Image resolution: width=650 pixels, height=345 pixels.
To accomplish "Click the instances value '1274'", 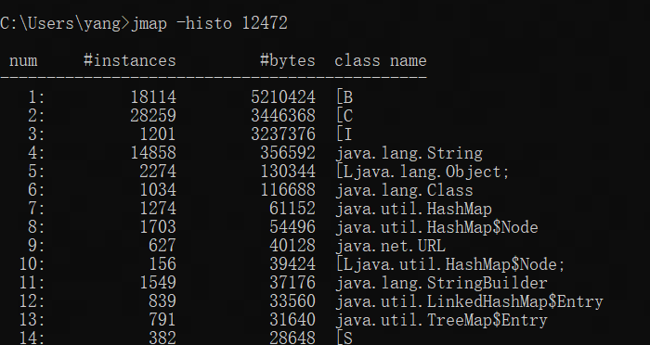I will coord(158,209).
